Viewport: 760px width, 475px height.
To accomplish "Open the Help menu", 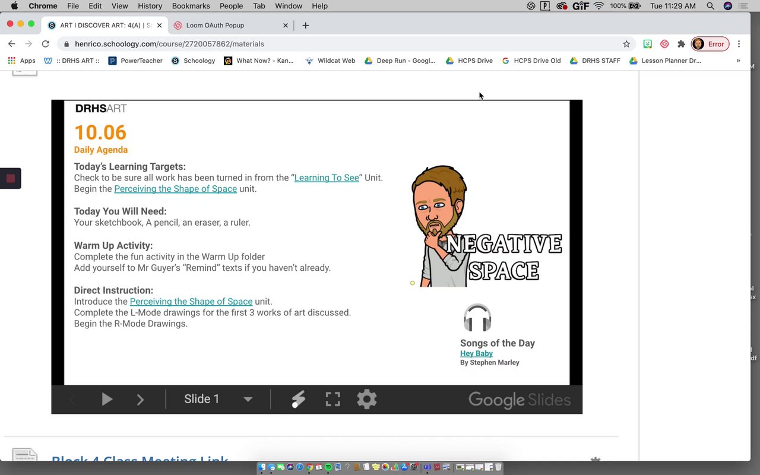I will [319, 6].
